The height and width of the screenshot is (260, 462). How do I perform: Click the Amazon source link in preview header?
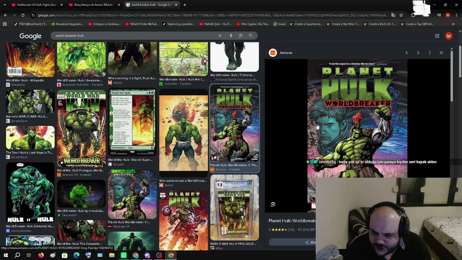pos(280,53)
